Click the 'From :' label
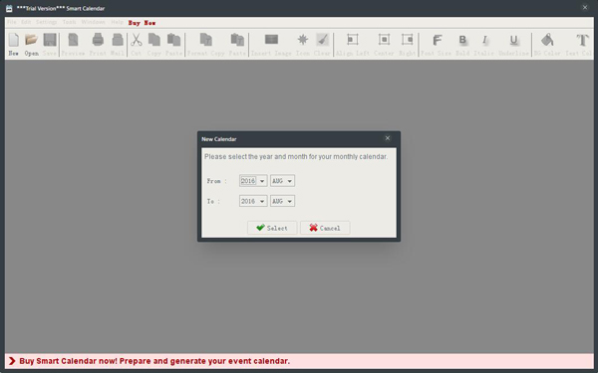This screenshot has width=598, height=373. pos(216,181)
